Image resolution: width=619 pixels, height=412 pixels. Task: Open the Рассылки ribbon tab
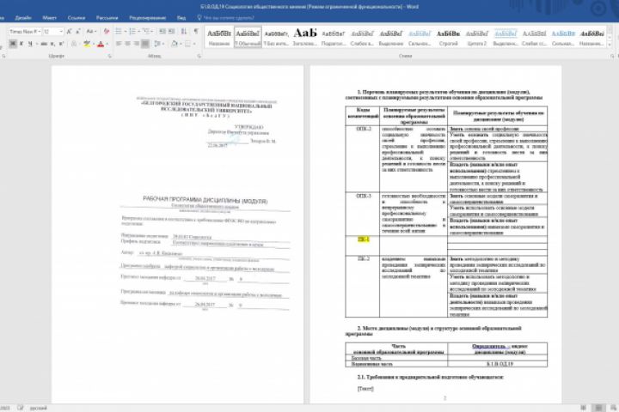(107, 18)
